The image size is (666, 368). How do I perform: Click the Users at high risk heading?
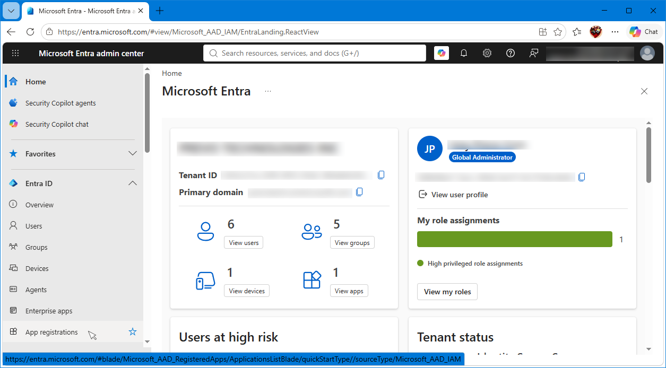[229, 337]
